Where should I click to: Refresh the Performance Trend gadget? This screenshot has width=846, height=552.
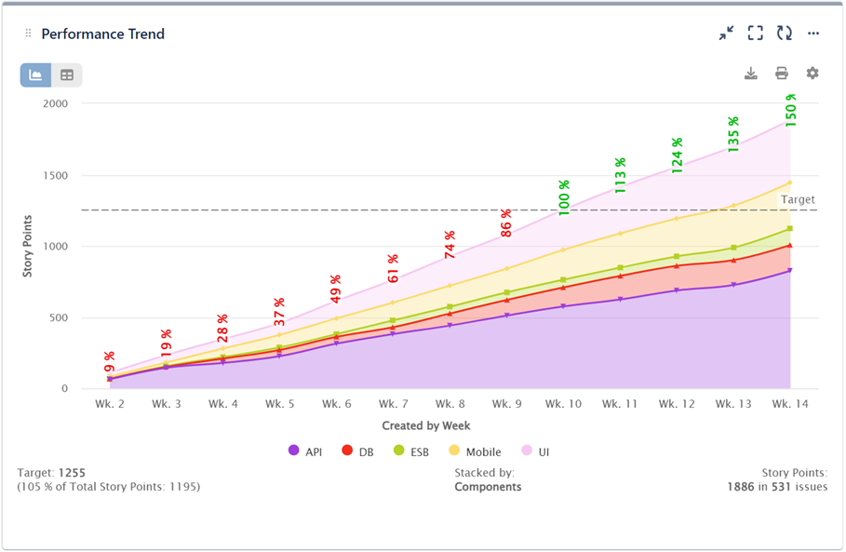[784, 33]
